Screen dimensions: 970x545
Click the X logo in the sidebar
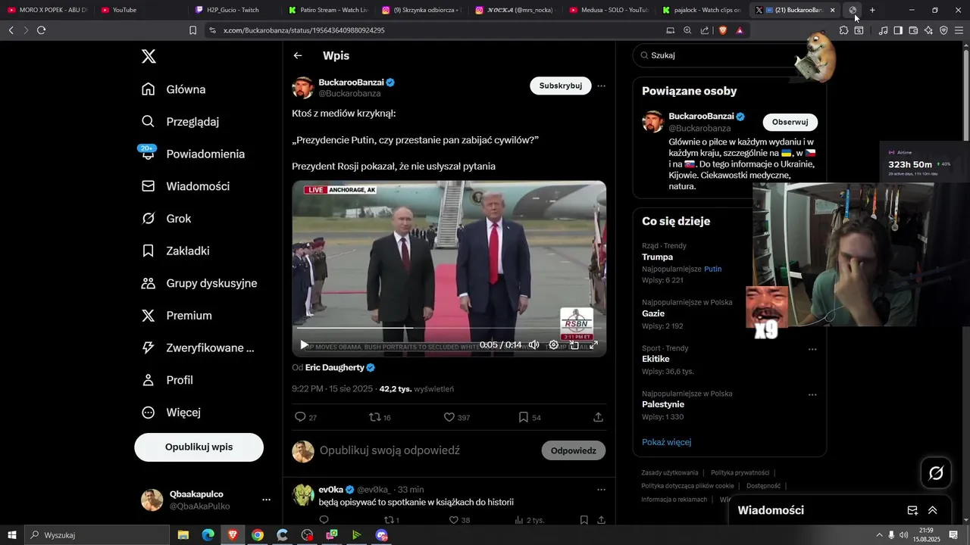[x=149, y=56]
